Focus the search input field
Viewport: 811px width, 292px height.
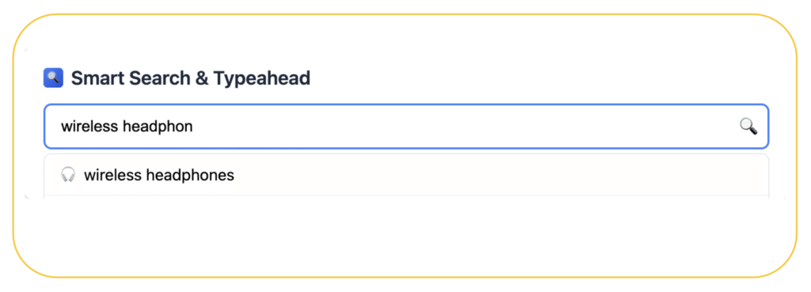(406, 127)
